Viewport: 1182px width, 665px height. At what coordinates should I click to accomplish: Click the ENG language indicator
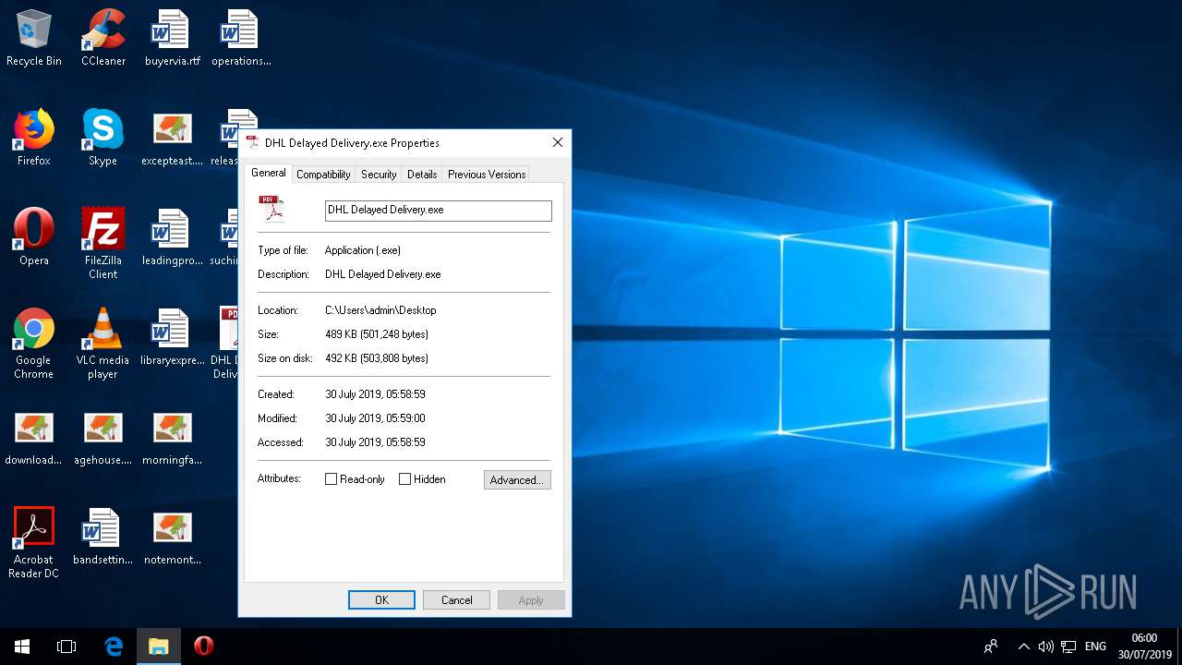(1095, 647)
